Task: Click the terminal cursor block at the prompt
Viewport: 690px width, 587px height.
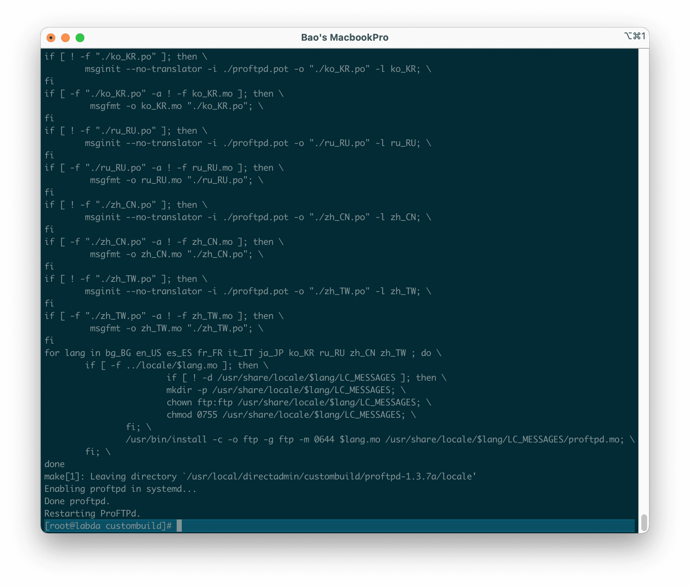Action: pos(179,526)
